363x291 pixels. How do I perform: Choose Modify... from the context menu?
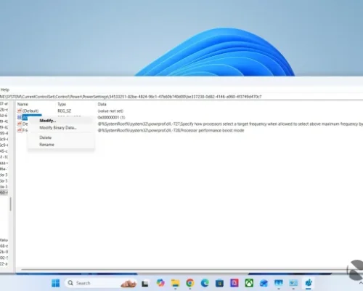[x=48, y=121]
